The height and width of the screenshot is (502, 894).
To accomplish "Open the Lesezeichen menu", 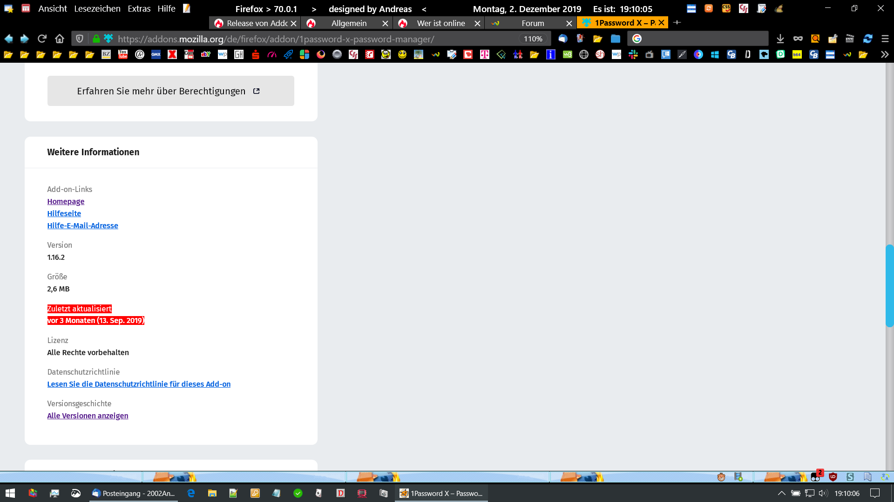I will [x=97, y=8].
